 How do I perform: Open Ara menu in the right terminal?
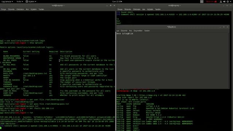point(144,9)
